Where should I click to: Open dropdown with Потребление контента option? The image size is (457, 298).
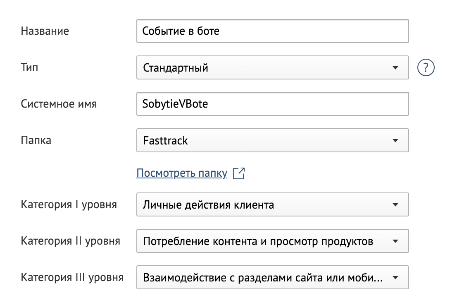click(273, 241)
